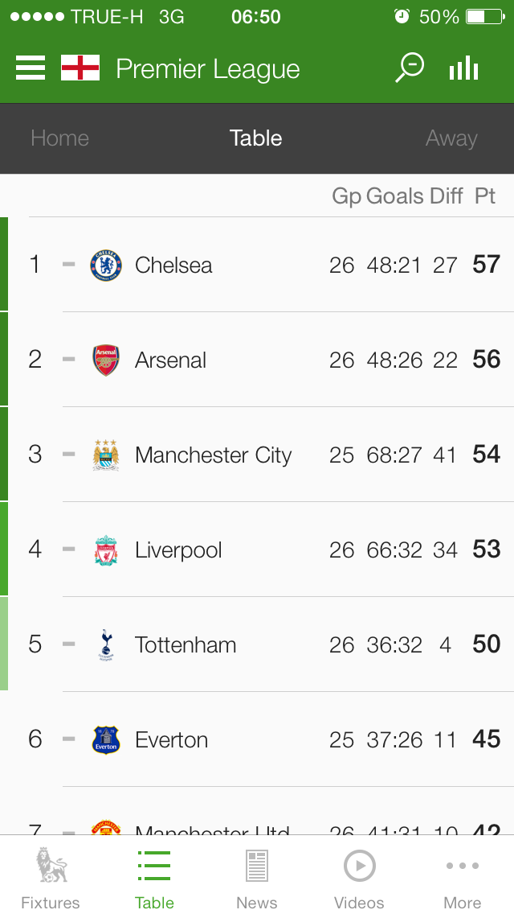Open the Premier League title selector

[207, 69]
